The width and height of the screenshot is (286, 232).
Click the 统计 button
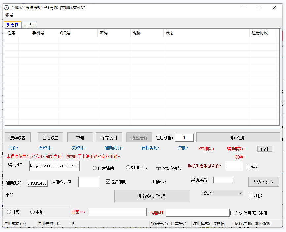[265, 149]
